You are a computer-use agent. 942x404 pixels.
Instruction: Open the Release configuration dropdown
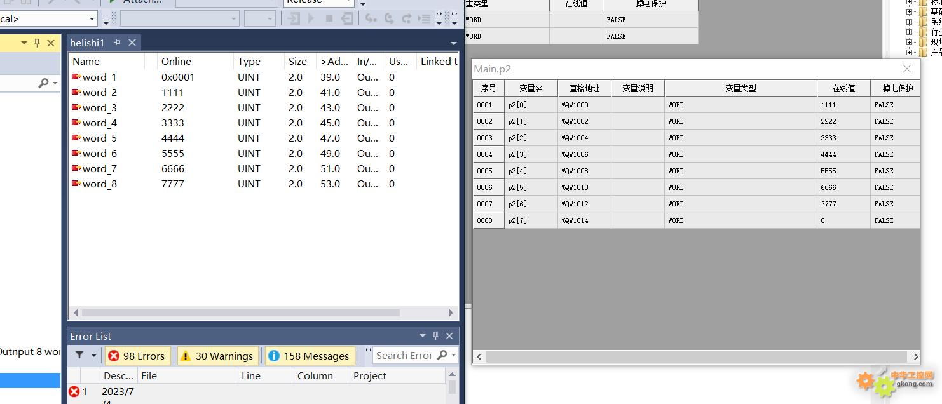click(348, 2)
